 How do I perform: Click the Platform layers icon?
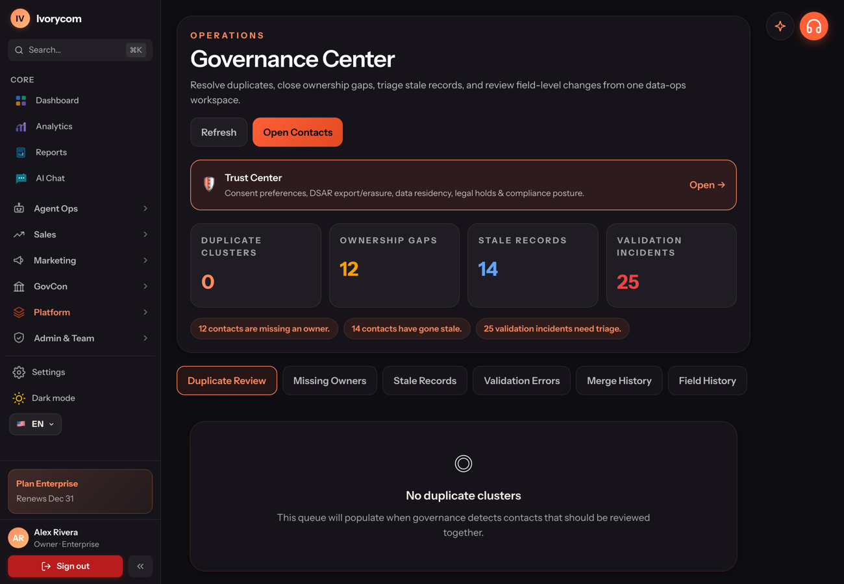[19, 312]
